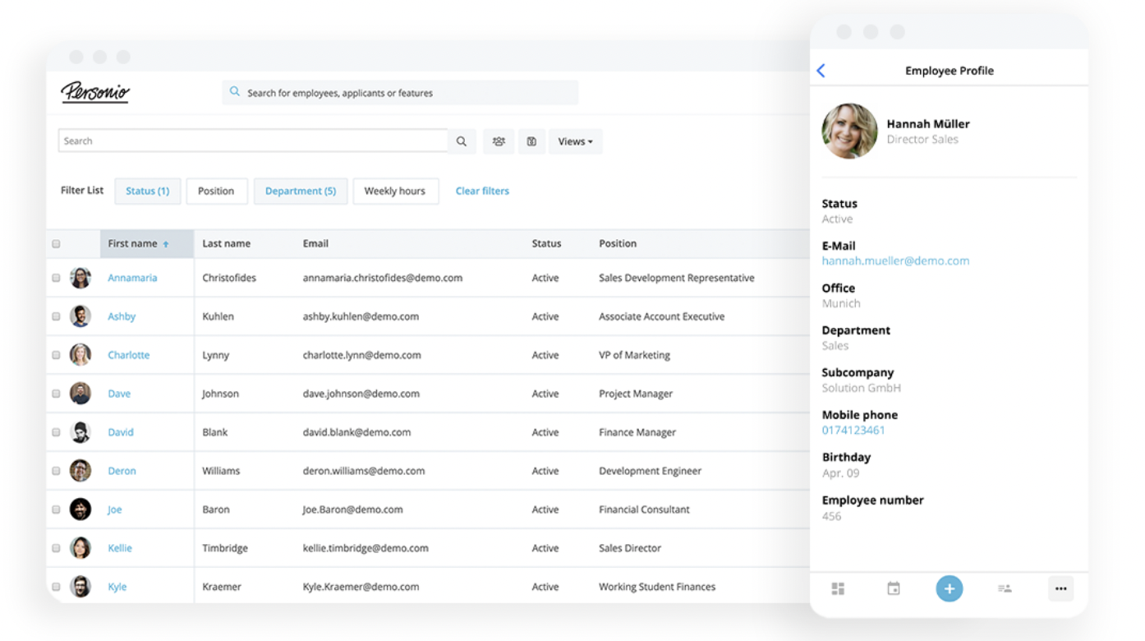Screen dimensions: 1145x641
Task: Open the three-dots more menu
Action: click(x=1060, y=588)
